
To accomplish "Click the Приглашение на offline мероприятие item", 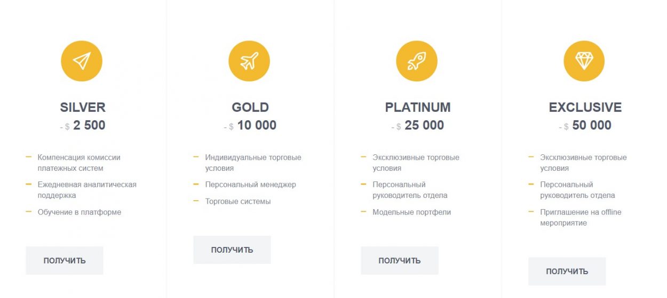I will tap(581, 217).
